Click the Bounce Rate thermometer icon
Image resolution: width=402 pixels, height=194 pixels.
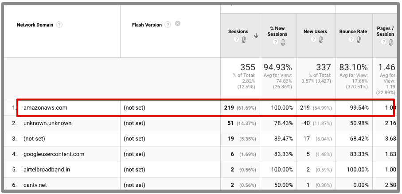click(359, 40)
